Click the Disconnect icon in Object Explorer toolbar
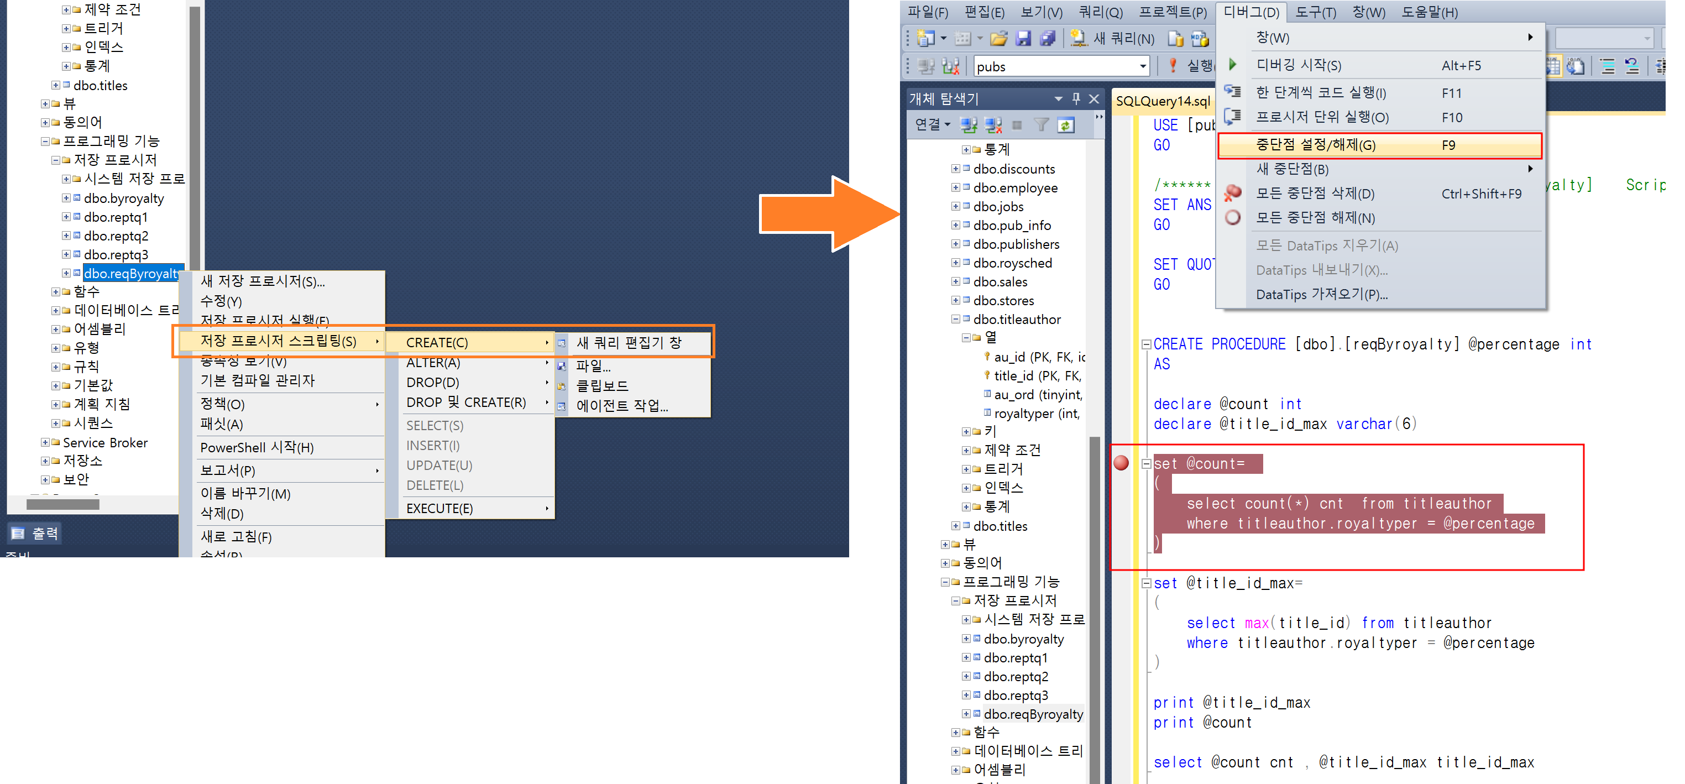The height and width of the screenshot is (784, 1685). point(993,125)
